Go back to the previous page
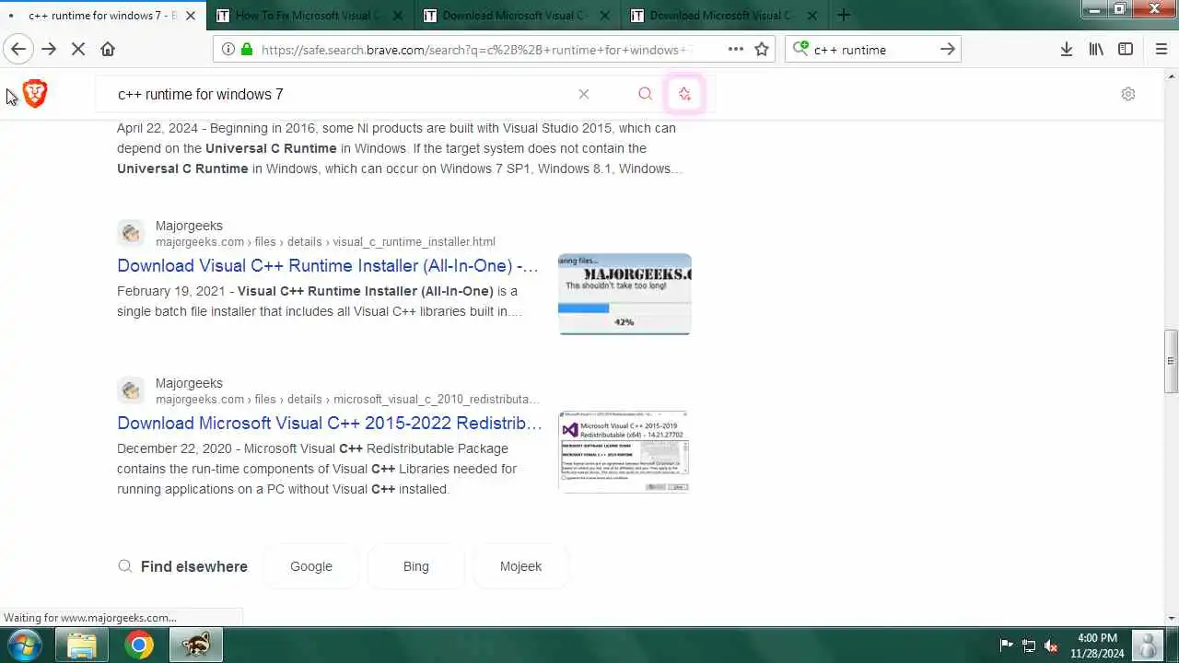This screenshot has width=1179, height=663. click(18, 50)
